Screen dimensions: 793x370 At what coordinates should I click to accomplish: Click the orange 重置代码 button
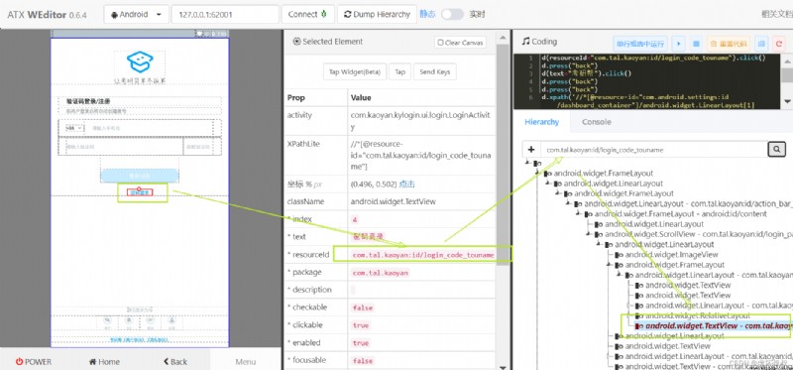(x=729, y=44)
